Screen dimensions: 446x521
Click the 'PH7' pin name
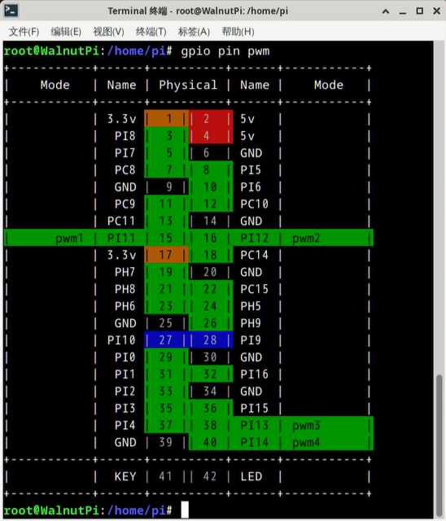[x=125, y=272]
